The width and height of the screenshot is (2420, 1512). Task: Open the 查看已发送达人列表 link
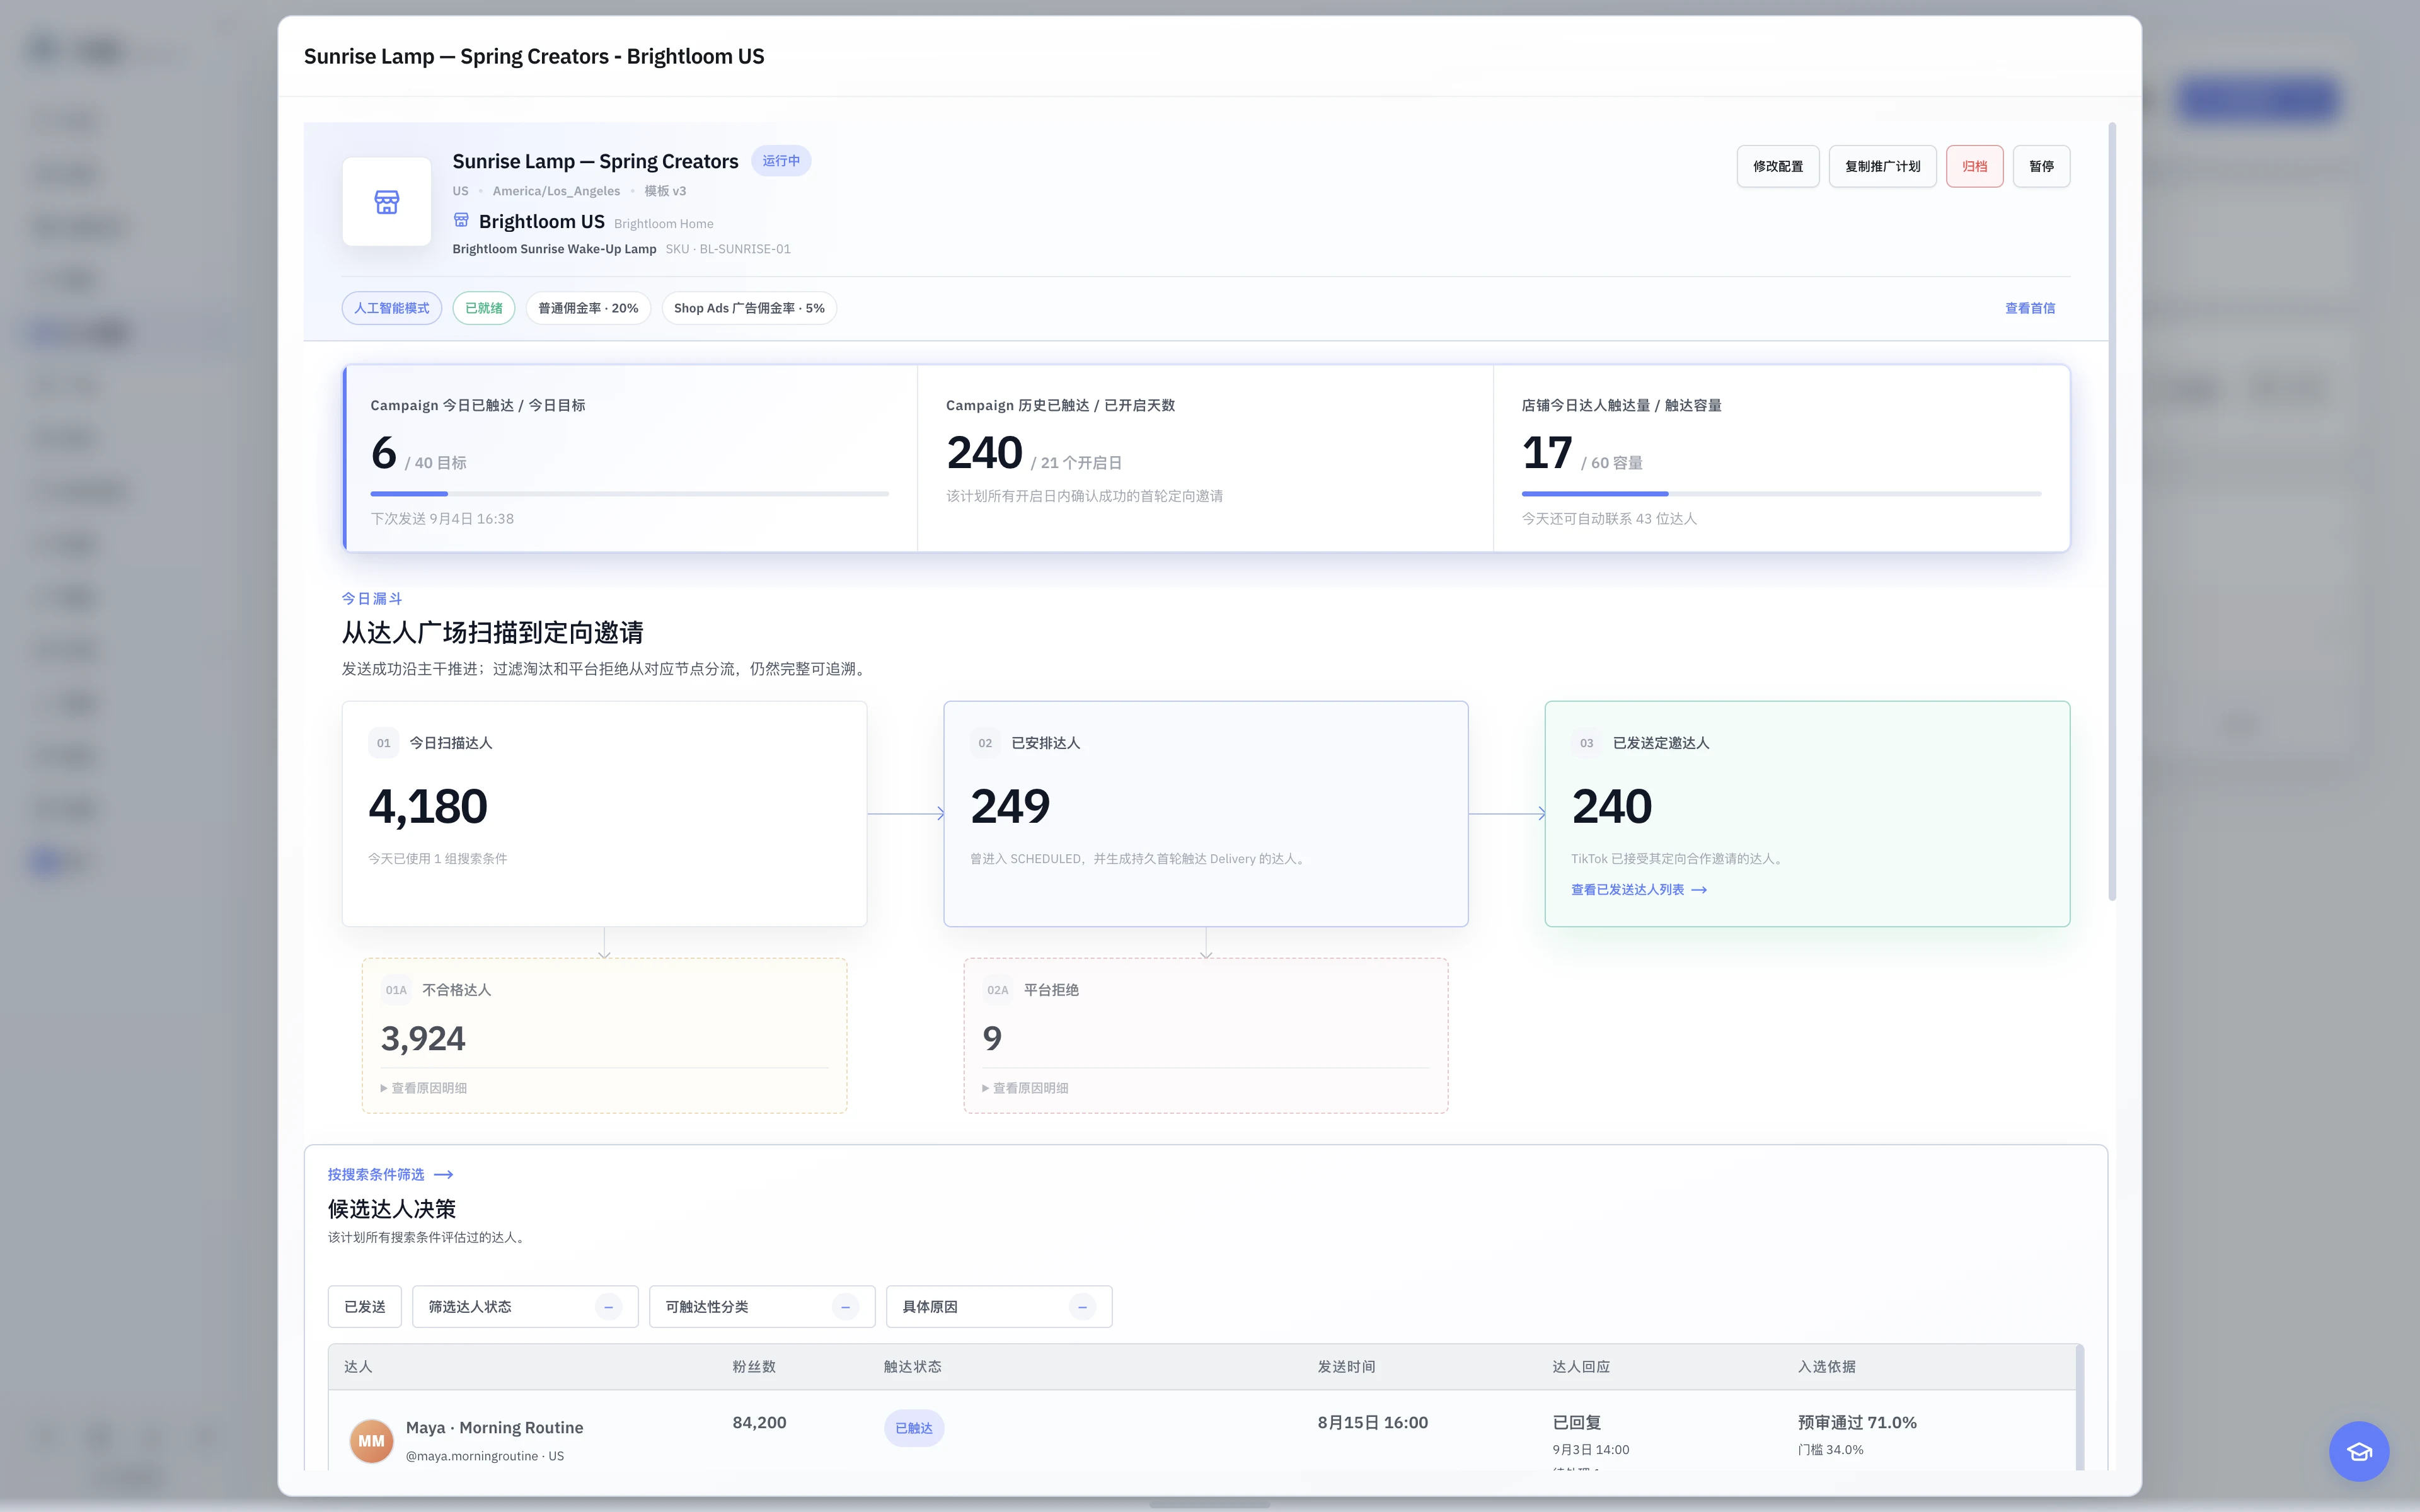point(1639,889)
